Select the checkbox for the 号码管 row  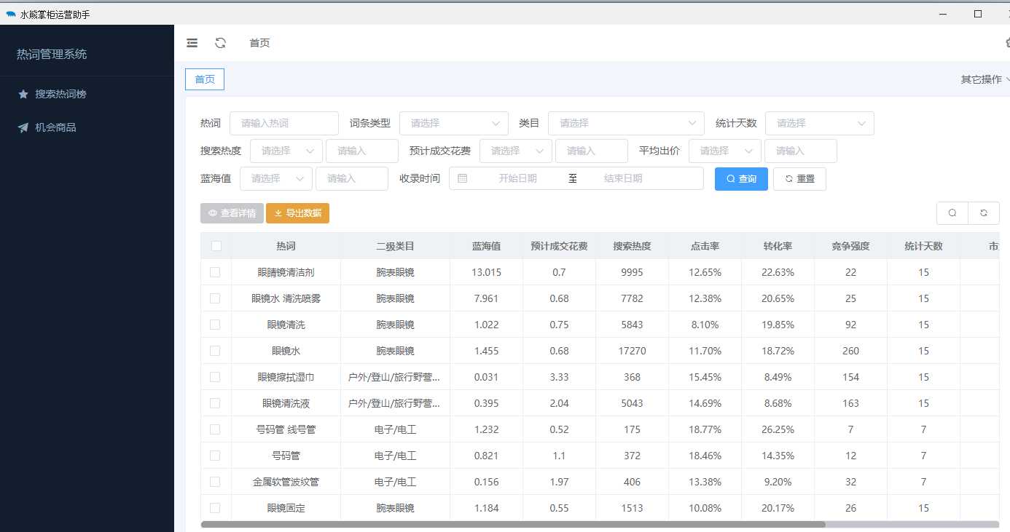tap(215, 456)
